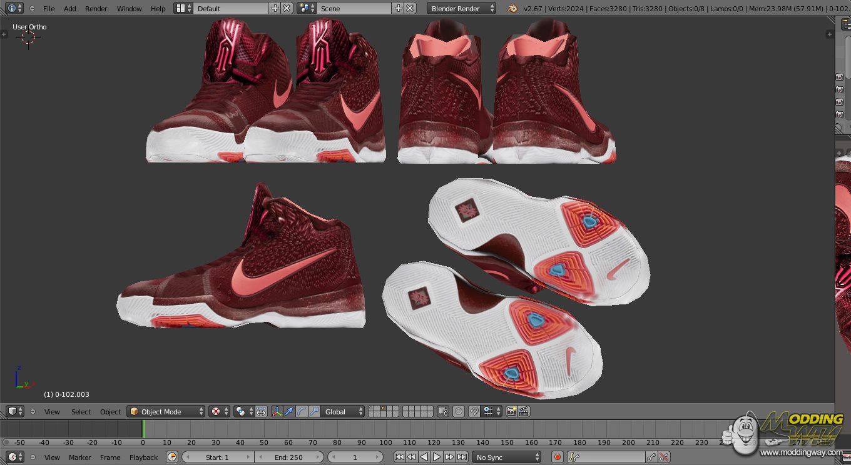Image resolution: width=851 pixels, height=465 pixels.
Task: Open the Blender Render engine dropdown
Action: [461, 8]
